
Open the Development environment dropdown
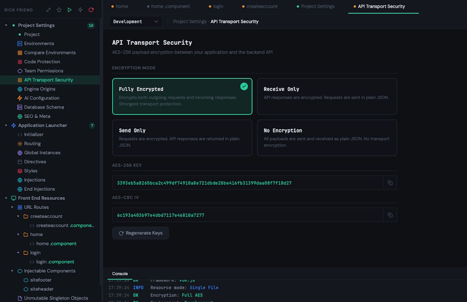coord(135,21)
